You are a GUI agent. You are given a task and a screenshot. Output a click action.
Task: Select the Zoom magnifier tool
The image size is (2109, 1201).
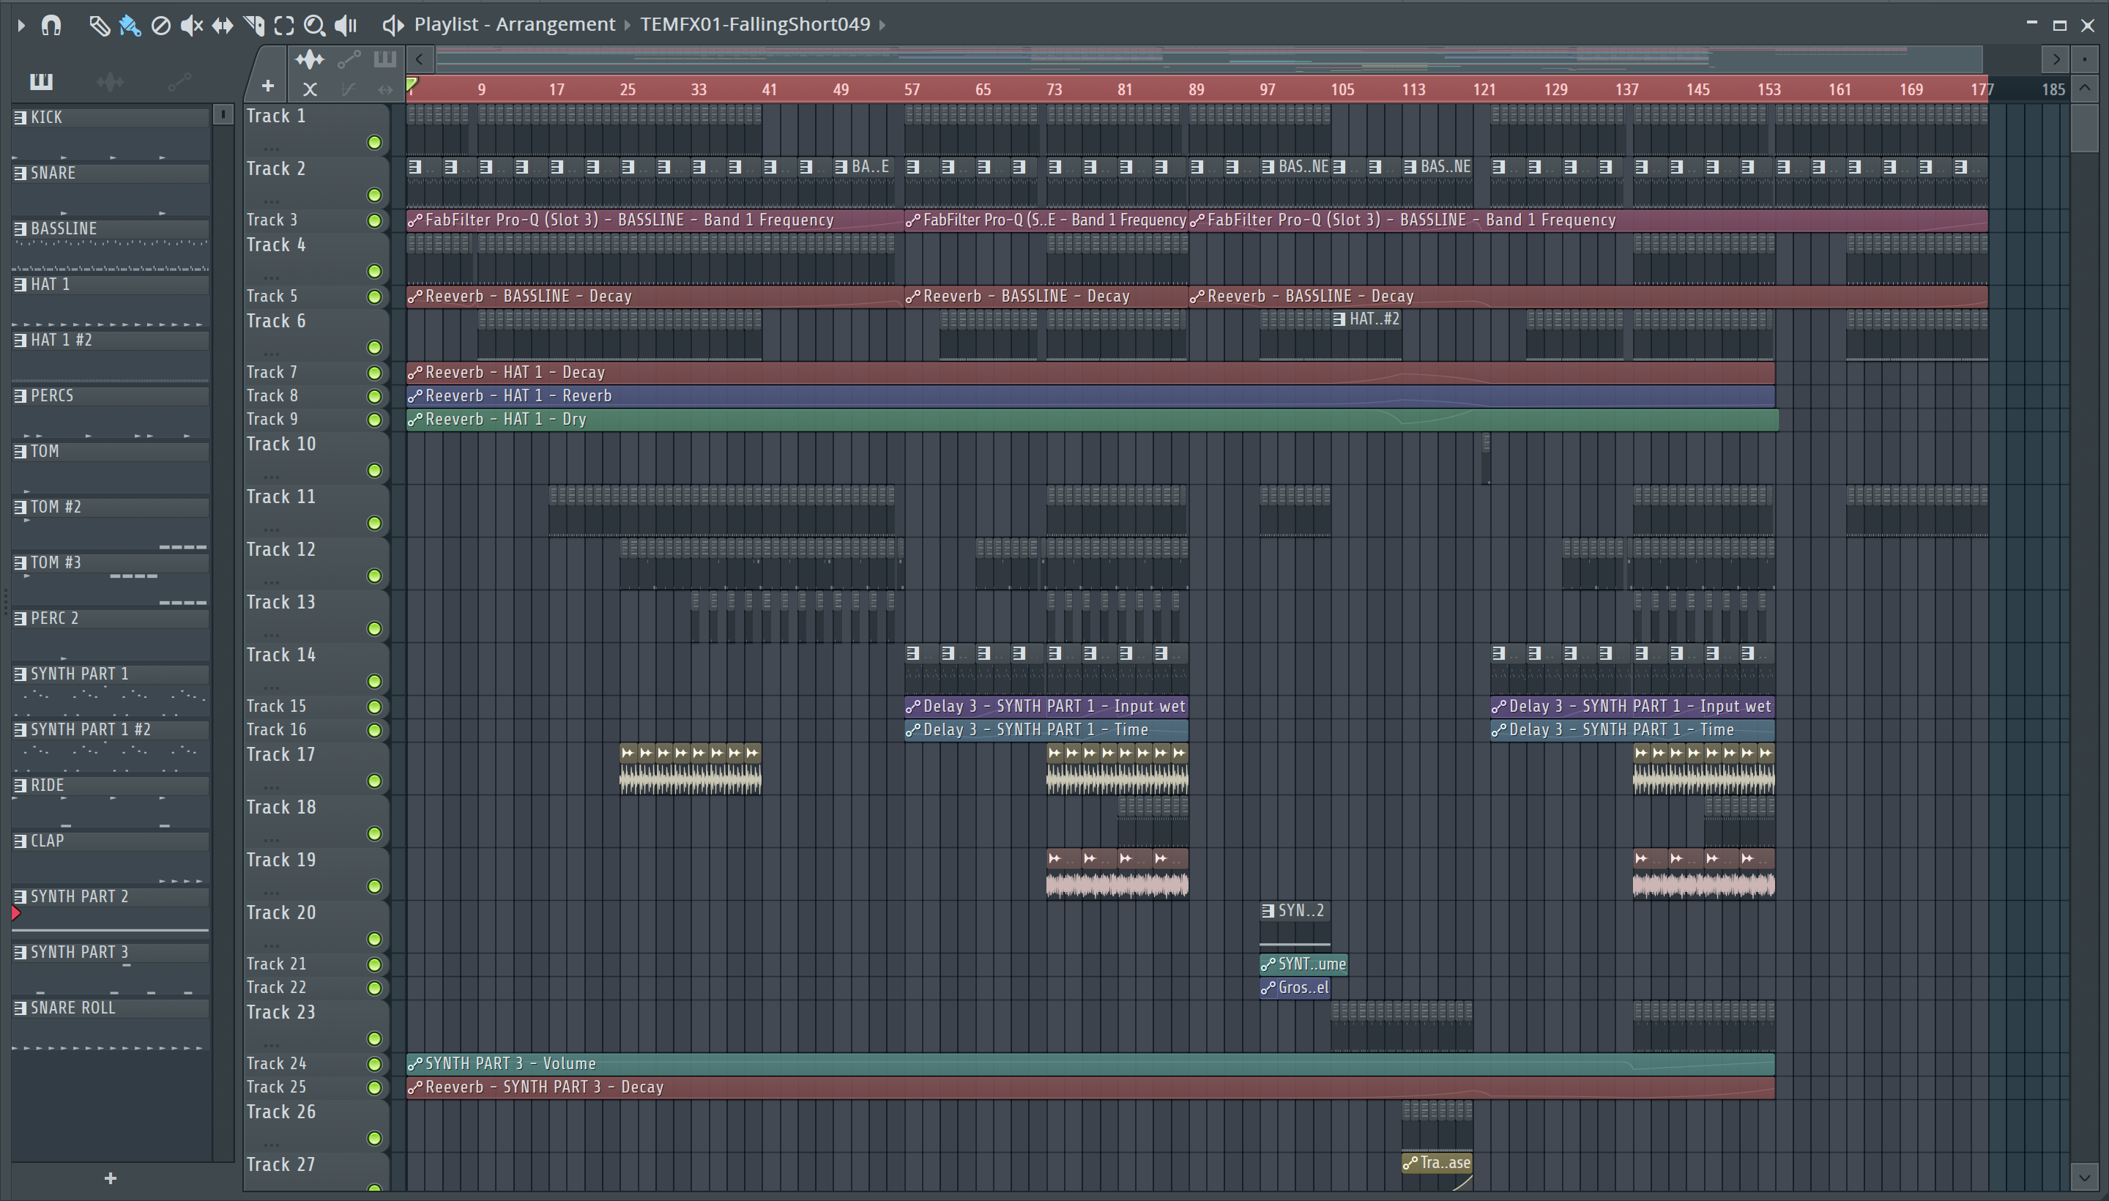313,26
